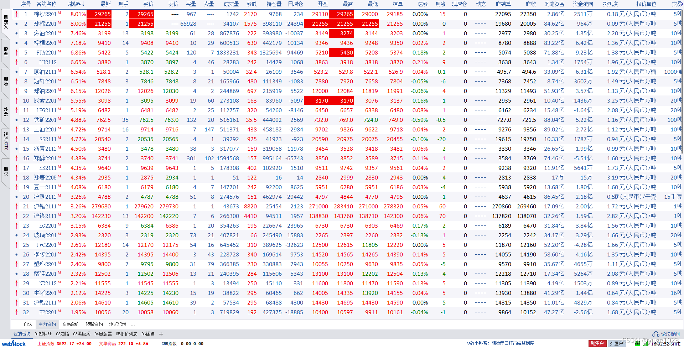Screen dimensions: 684x348
Task: Click the red 21255 latest price cell
Action: pos(99,24)
